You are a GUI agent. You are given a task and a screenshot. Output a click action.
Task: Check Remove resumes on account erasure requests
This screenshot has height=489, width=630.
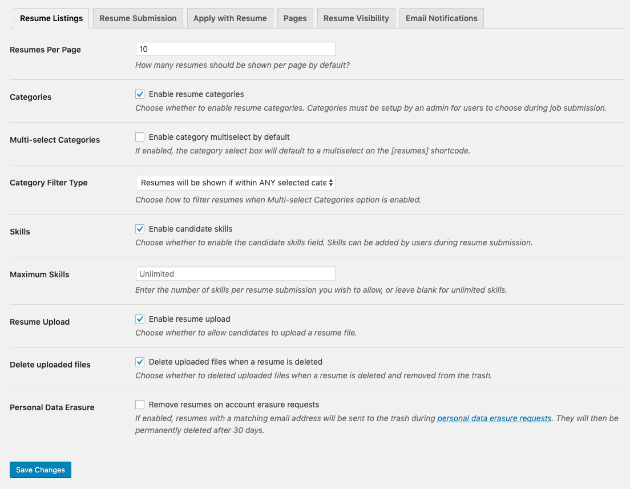point(140,405)
